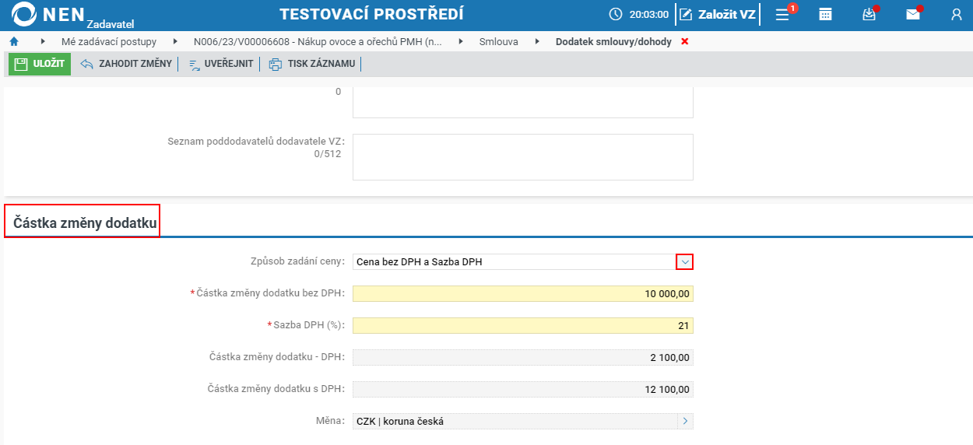Open the calendar icon in header
Screen dimensions: 973x445
click(826, 15)
